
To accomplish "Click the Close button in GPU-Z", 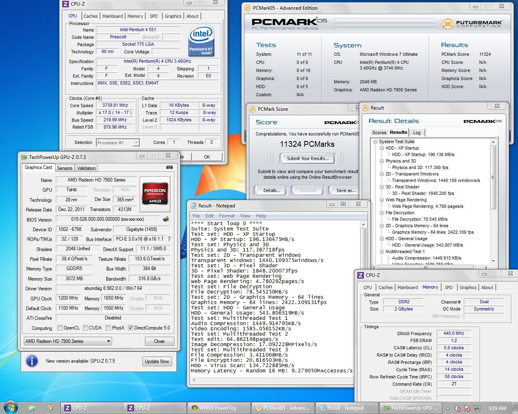I will pos(159,341).
